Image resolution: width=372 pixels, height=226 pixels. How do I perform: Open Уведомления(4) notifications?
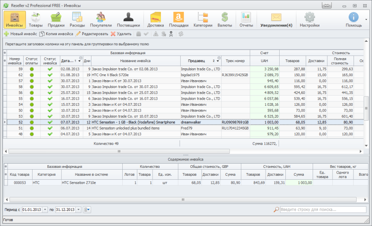click(x=276, y=20)
